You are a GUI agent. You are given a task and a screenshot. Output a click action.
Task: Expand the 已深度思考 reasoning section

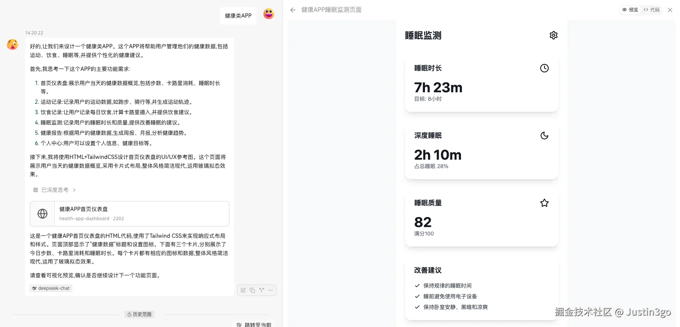click(54, 190)
